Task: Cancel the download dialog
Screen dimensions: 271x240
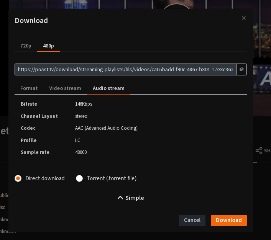Action: point(192,220)
